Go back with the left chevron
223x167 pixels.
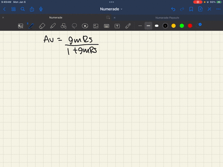point(4,9)
